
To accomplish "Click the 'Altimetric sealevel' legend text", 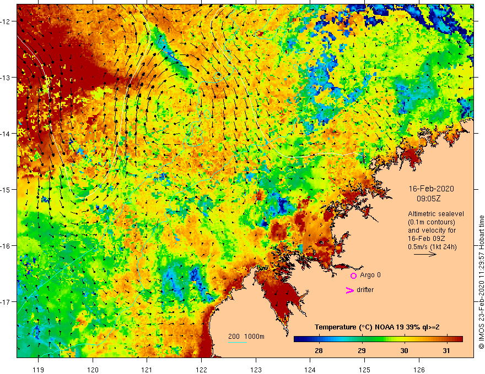I will click(x=436, y=214).
